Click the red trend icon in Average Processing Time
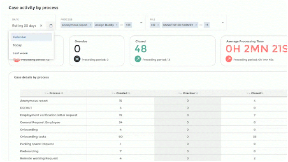This screenshot has width=288, height=162. (229, 59)
